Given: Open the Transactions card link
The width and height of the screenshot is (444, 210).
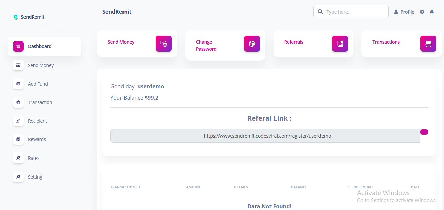Looking at the screenshot, I should 386,42.
